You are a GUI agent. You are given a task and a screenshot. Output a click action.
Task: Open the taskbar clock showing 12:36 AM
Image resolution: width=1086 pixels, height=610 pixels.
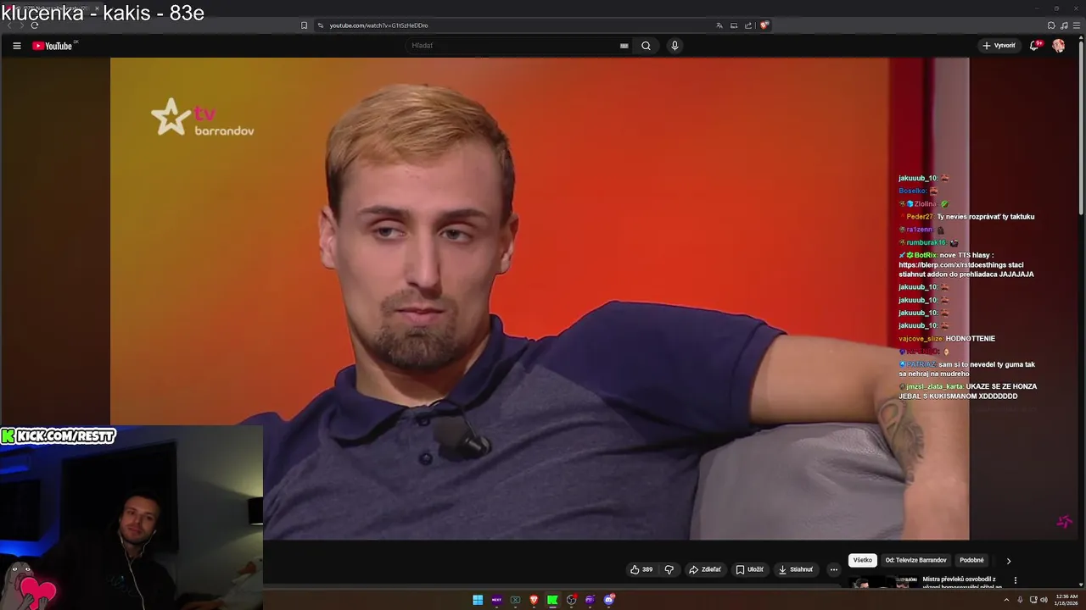tap(1066, 600)
